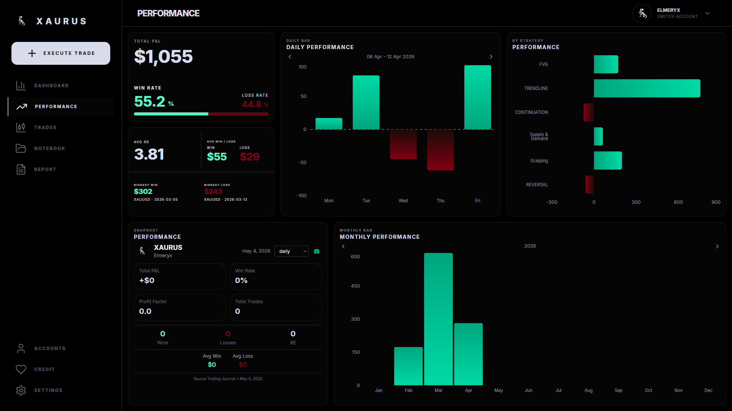Go to next year in Monthly Performance
Viewport: 732px width, 411px height.
pos(717,246)
